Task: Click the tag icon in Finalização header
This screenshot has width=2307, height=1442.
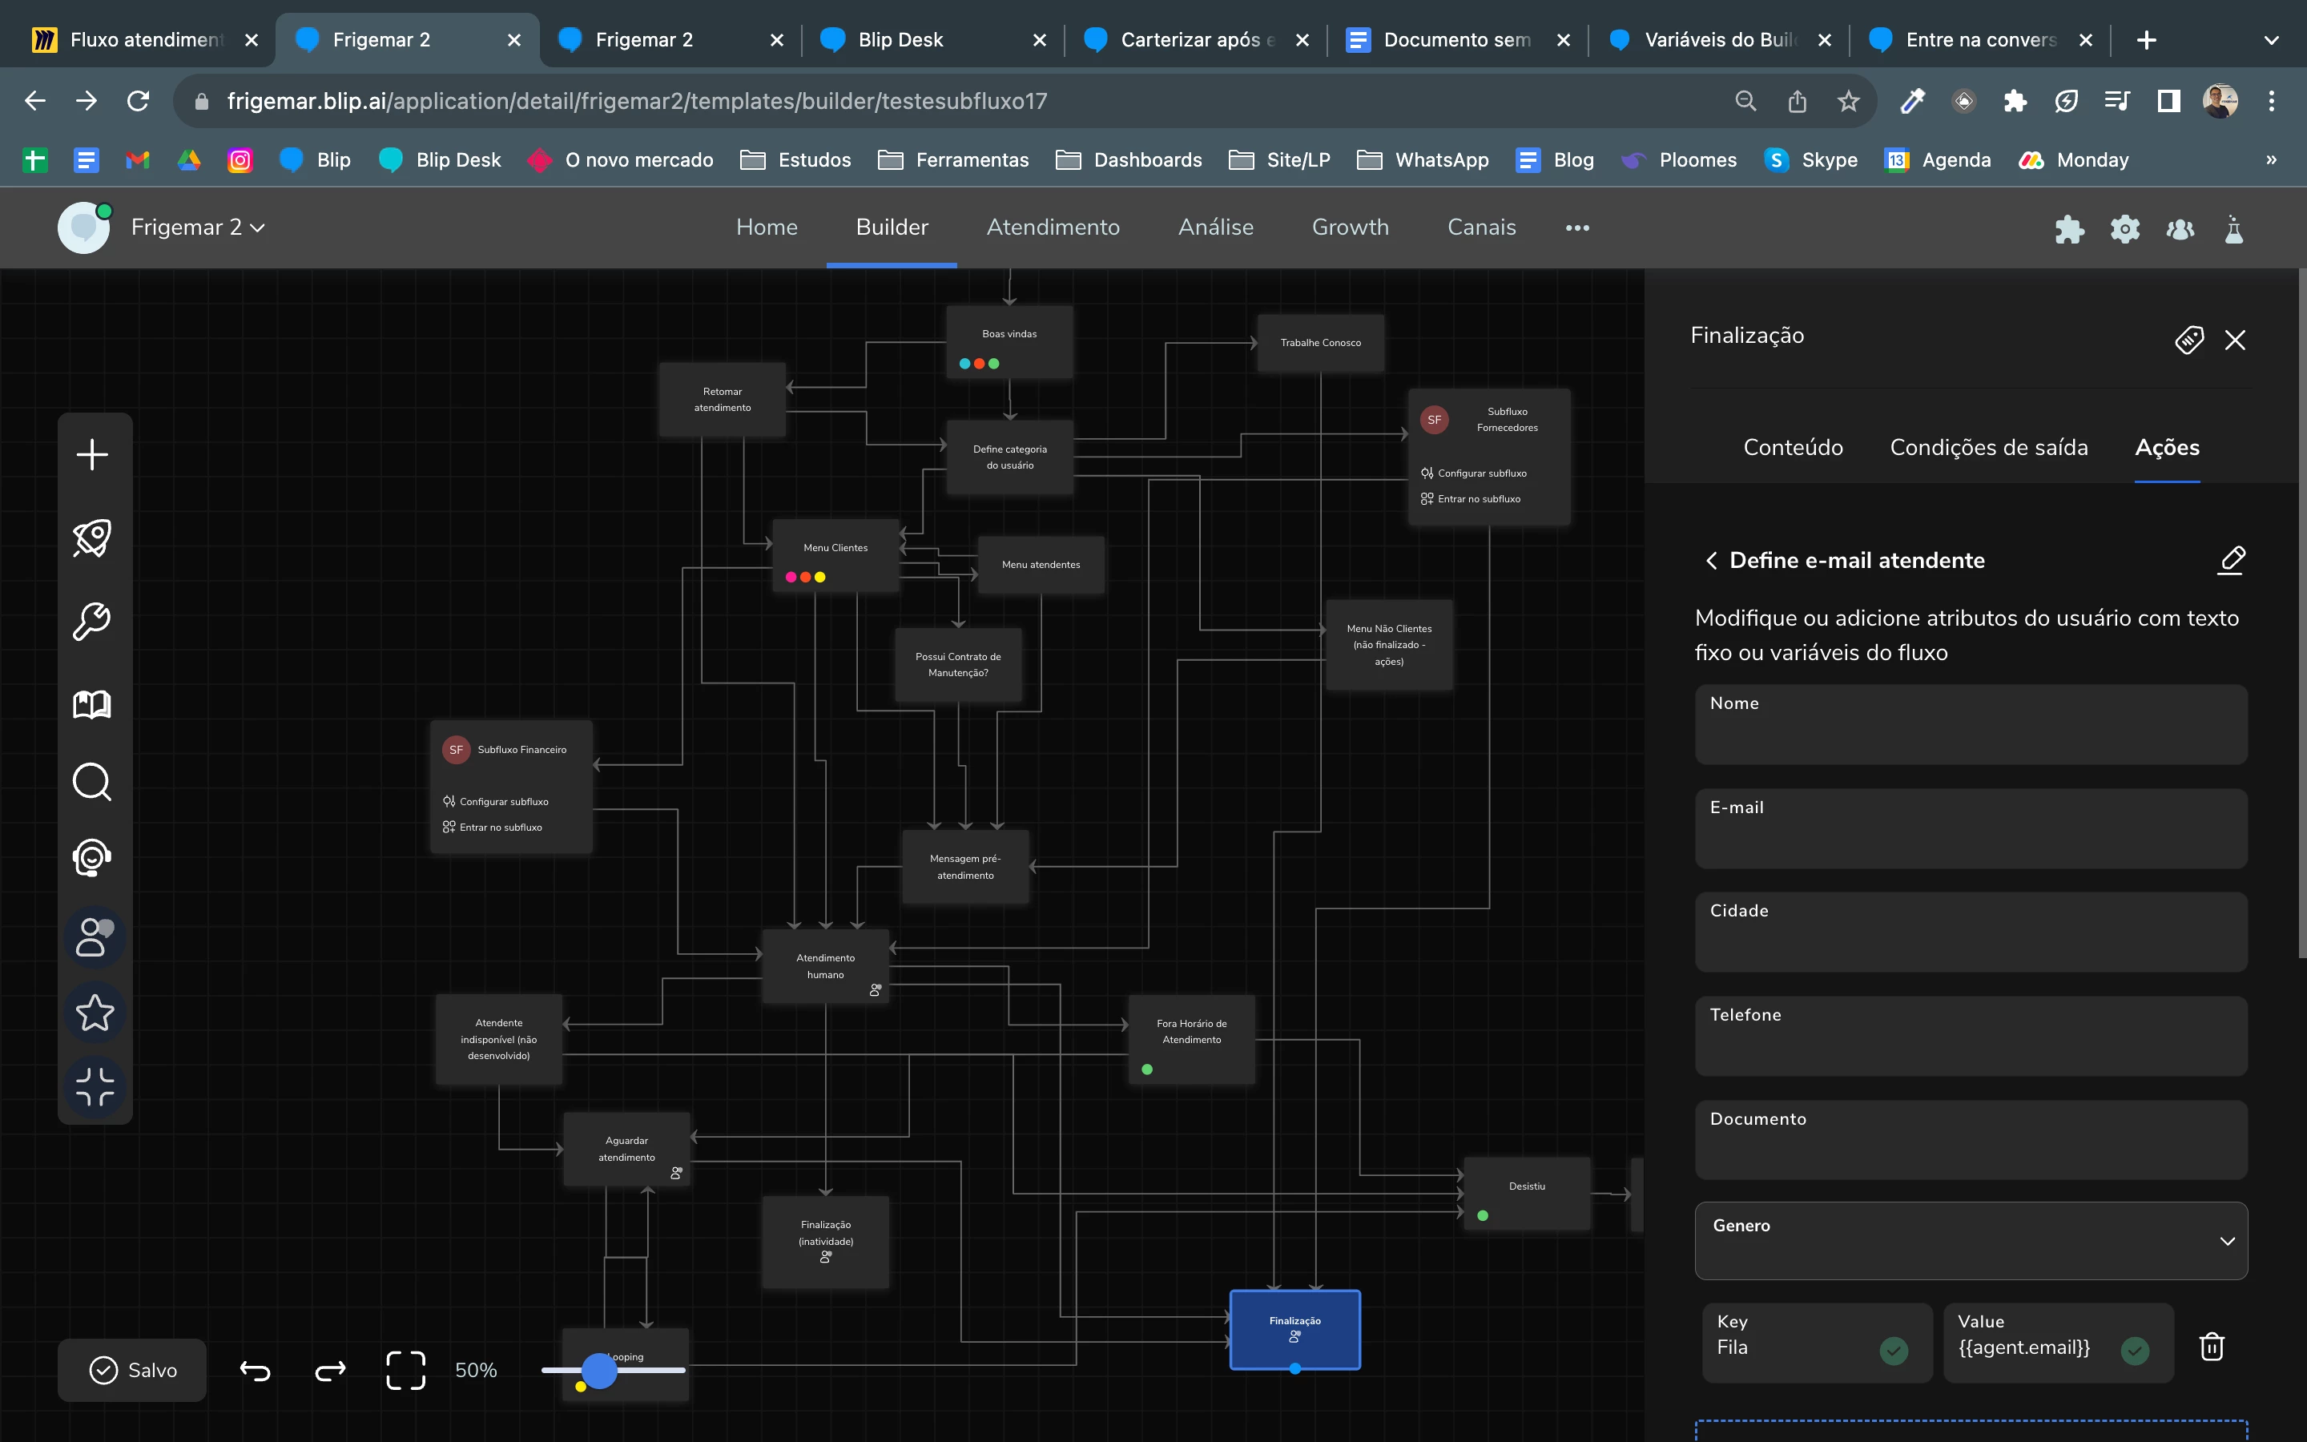Action: click(x=2188, y=340)
